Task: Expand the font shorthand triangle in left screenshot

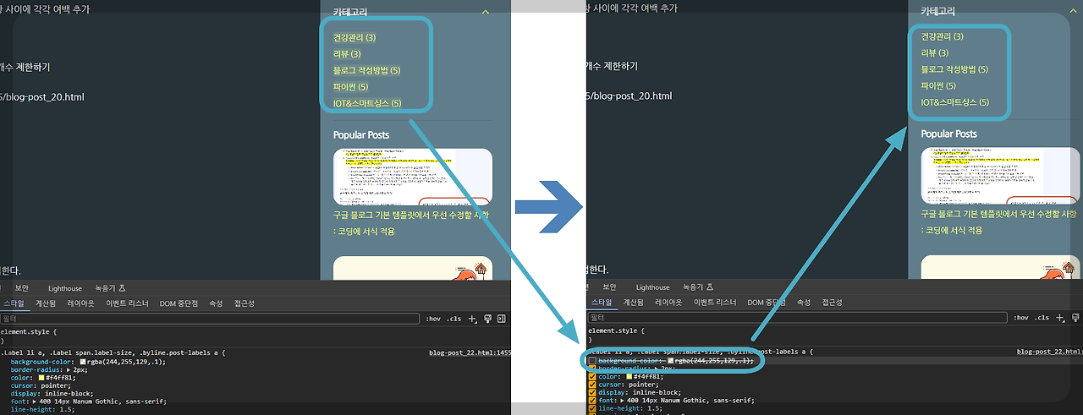Action: (x=33, y=401)
